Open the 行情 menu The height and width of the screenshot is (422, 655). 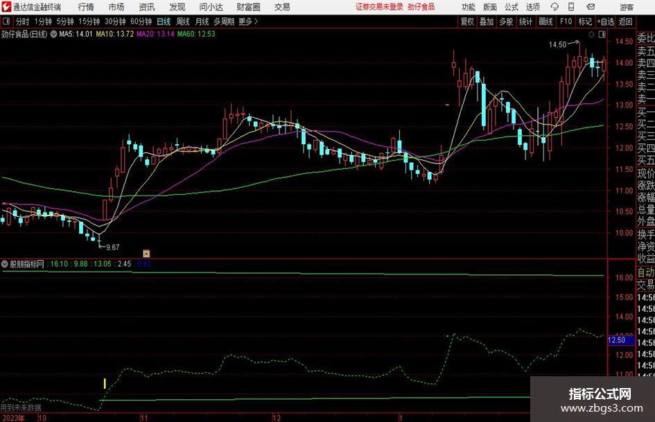[x=86, y=7]
